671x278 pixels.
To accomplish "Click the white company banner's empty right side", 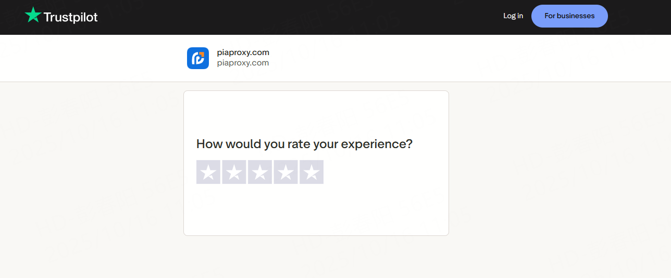I will (521, 58).
